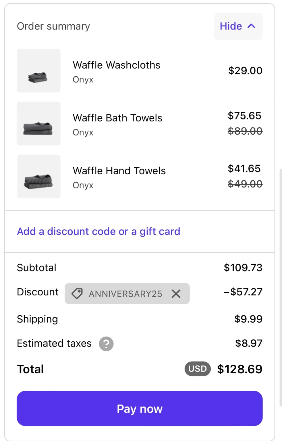Click the USD currency badge
The image size is (284, 441).
click(198, 369)
